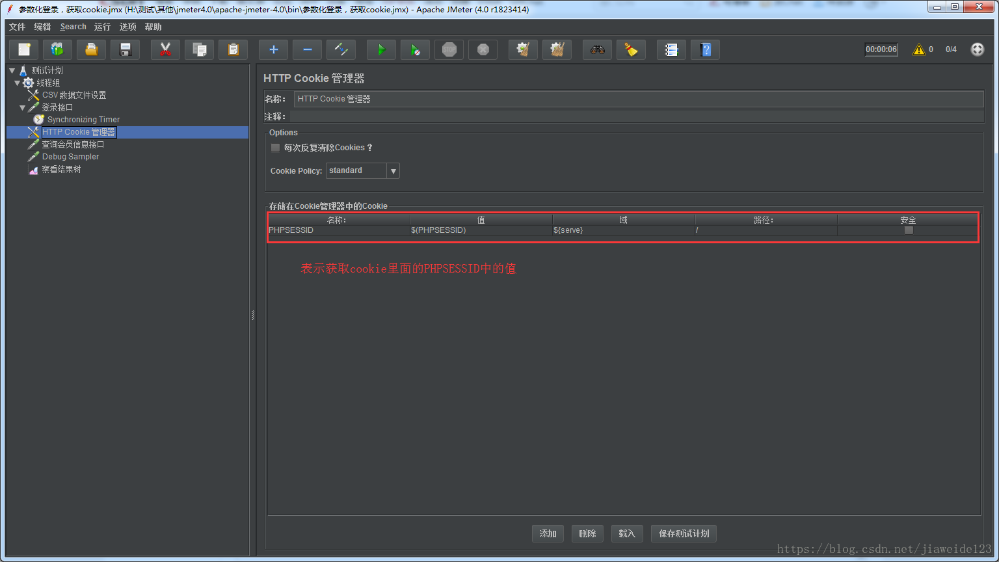This screenshot has height=562, width=999.
Task: Click the 路径 column header
Action: (x=766, y=220)
